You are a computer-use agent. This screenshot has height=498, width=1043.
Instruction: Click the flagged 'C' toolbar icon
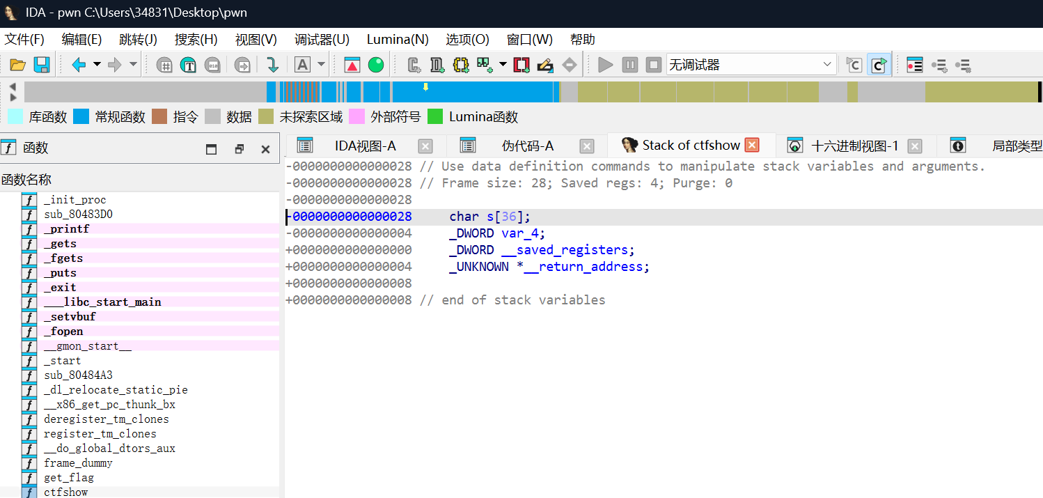pos(854,65)
